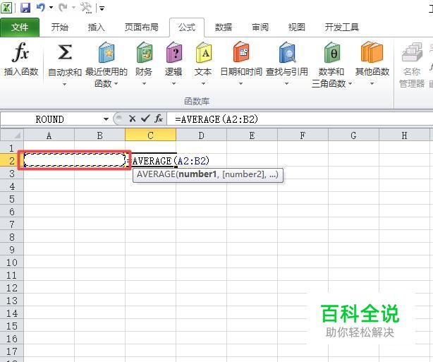The width and height of the screenshot is (433, 362).
Task: Click cell C2 containing the AVERAGE formula
Action: click(x=150, y=160)
